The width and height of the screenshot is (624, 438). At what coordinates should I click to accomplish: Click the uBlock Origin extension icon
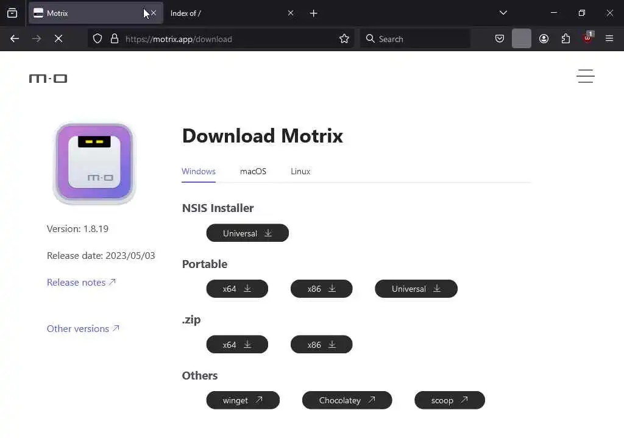pos(588,38)
